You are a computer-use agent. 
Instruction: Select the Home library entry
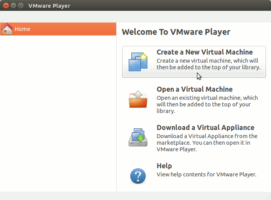coord(58,29)
